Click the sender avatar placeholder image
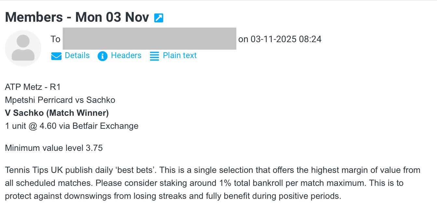 coord(23,47)
